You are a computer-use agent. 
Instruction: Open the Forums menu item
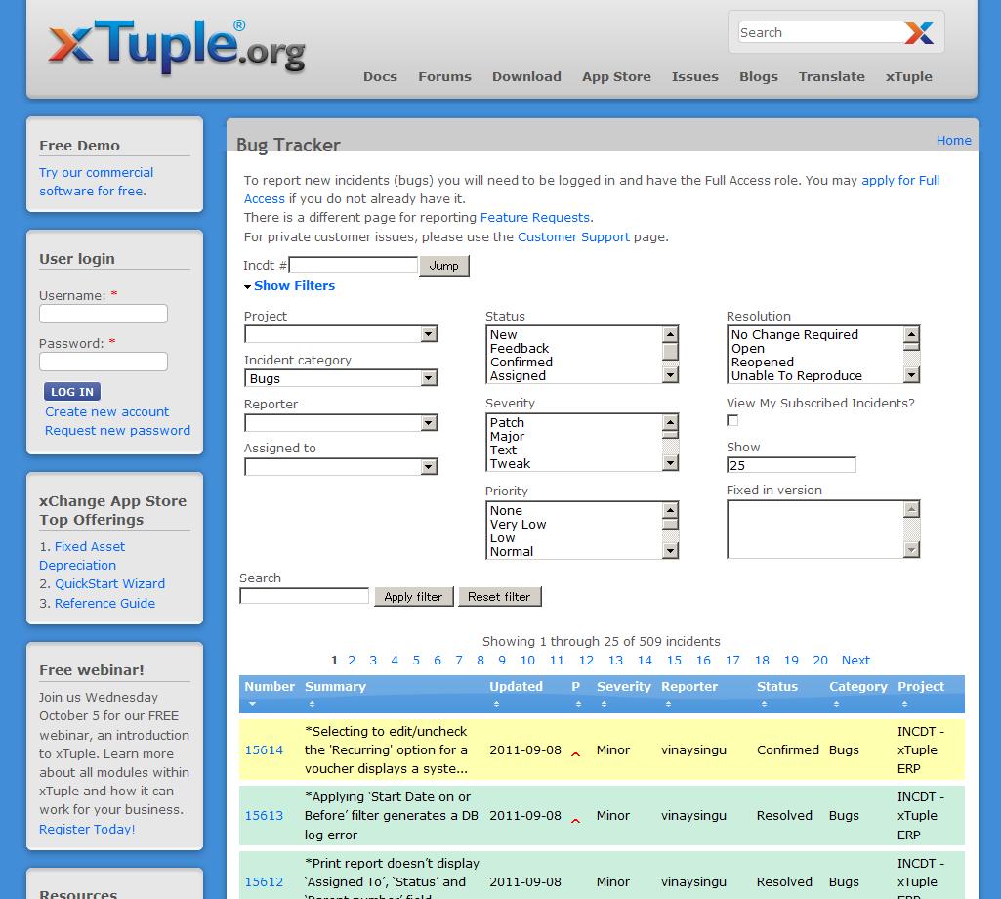pyautogui.click(x=445, y=76)
